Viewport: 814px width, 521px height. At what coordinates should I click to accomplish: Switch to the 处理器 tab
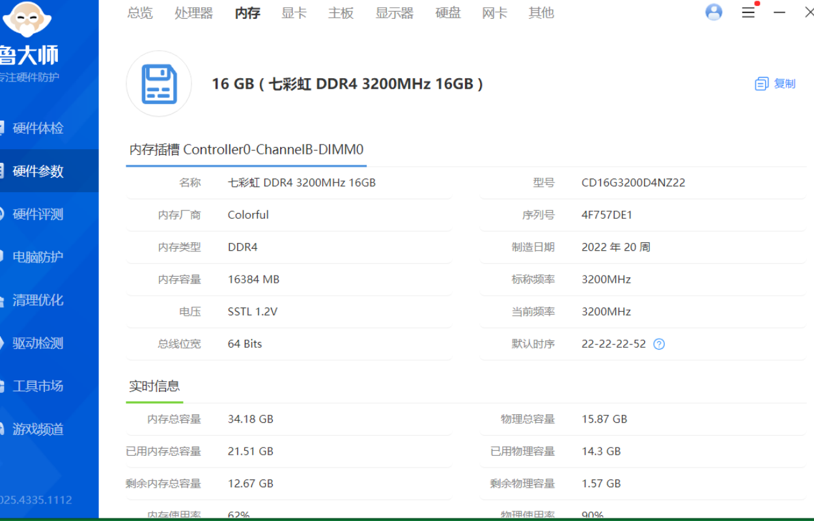pos(193,13)
